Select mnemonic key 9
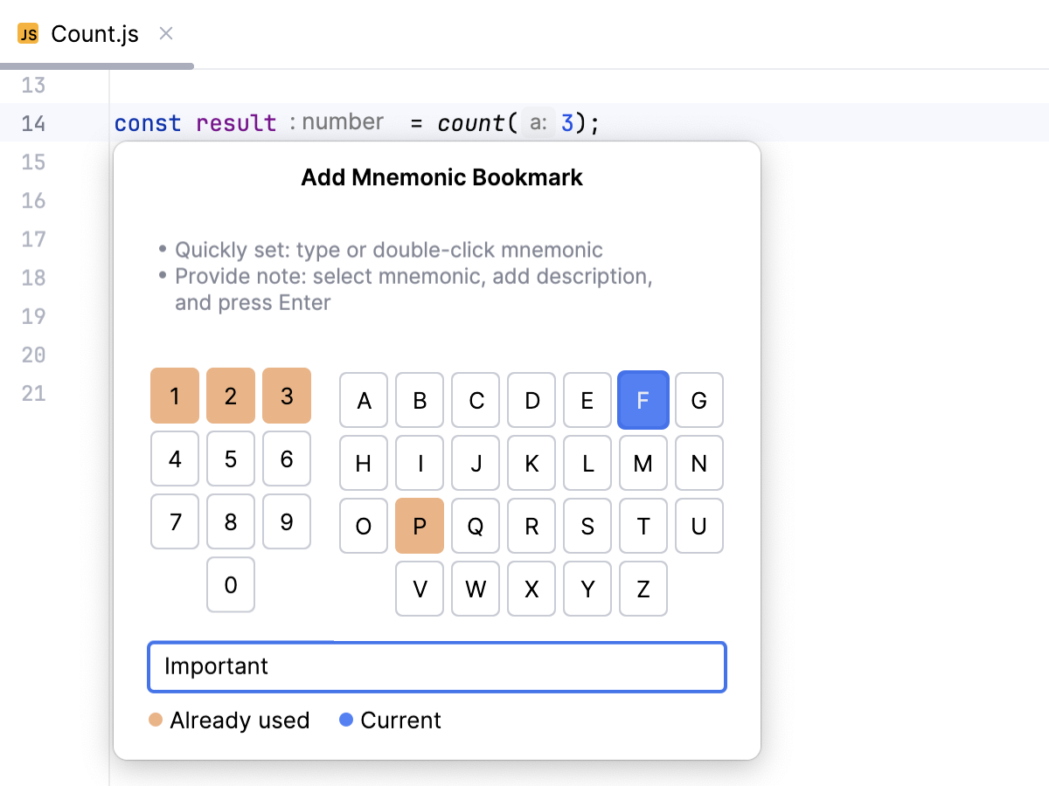Screen dimensions: 1049x786 pos(286,521)
